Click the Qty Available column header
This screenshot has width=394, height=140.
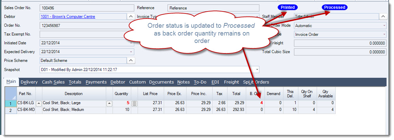pyautogui.click(x=326, y=94)
